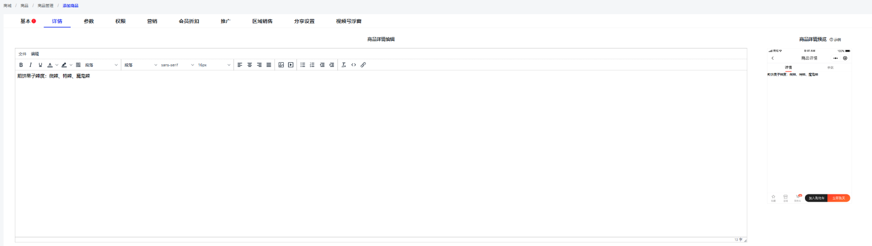Apply bulleted list formatting
Viewport: 872px width, 246px height.
tap(303, 65)
